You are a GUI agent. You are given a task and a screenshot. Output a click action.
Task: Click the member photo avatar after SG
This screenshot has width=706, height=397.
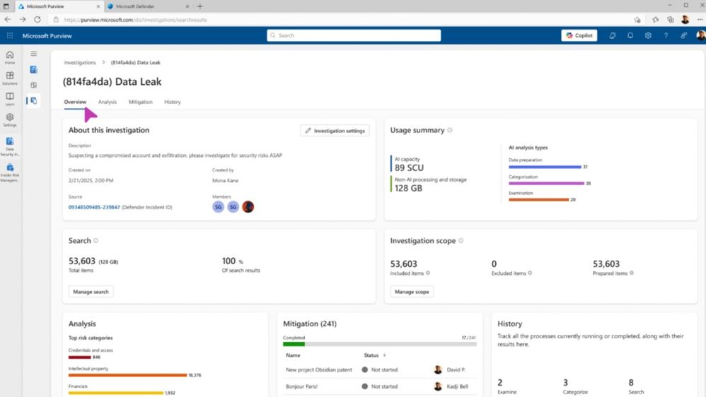[248, 207]
